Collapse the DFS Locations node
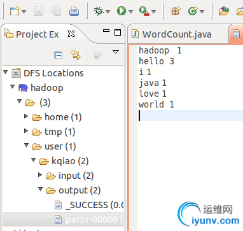The height and width of the screenshot is (231, 243). (6, 72)
